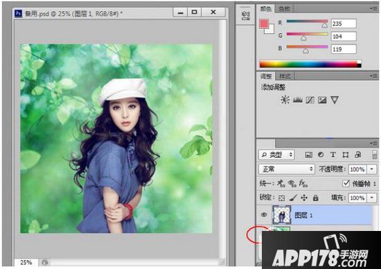Click the portrait image on the canvas

[x=116, y=138]
